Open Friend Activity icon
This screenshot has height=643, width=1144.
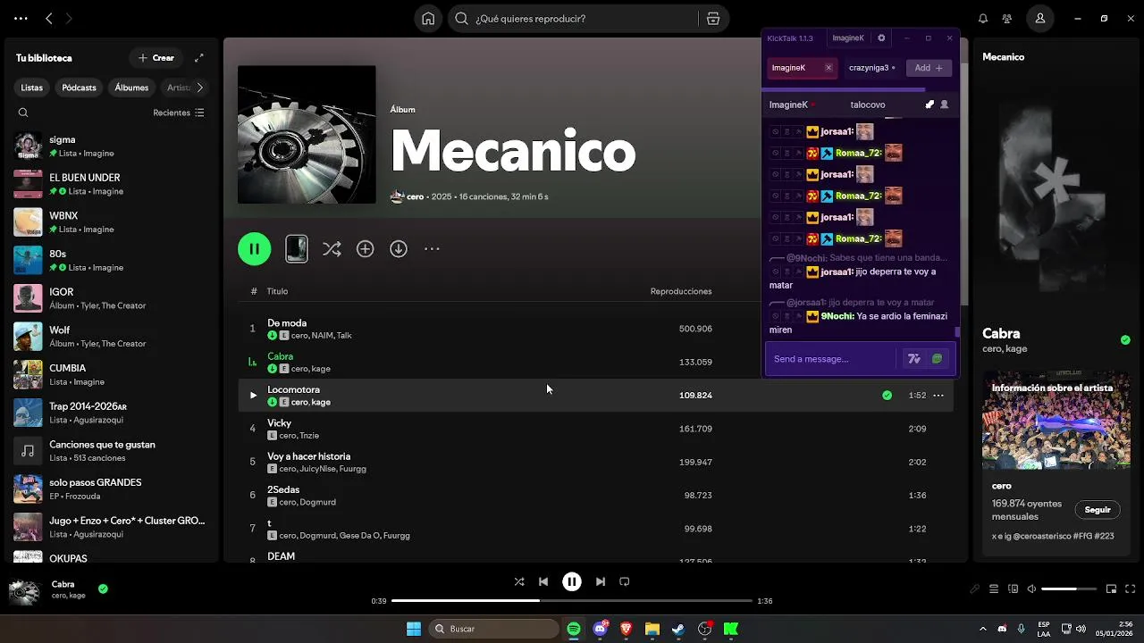(1007, 19)
